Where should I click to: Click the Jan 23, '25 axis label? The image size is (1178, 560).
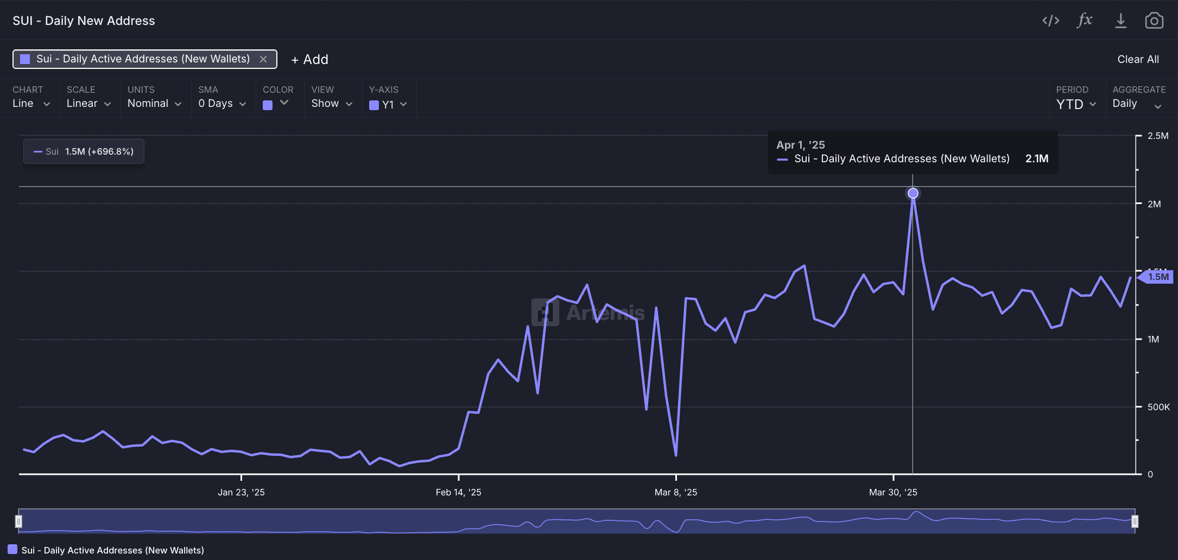(241, 492)
